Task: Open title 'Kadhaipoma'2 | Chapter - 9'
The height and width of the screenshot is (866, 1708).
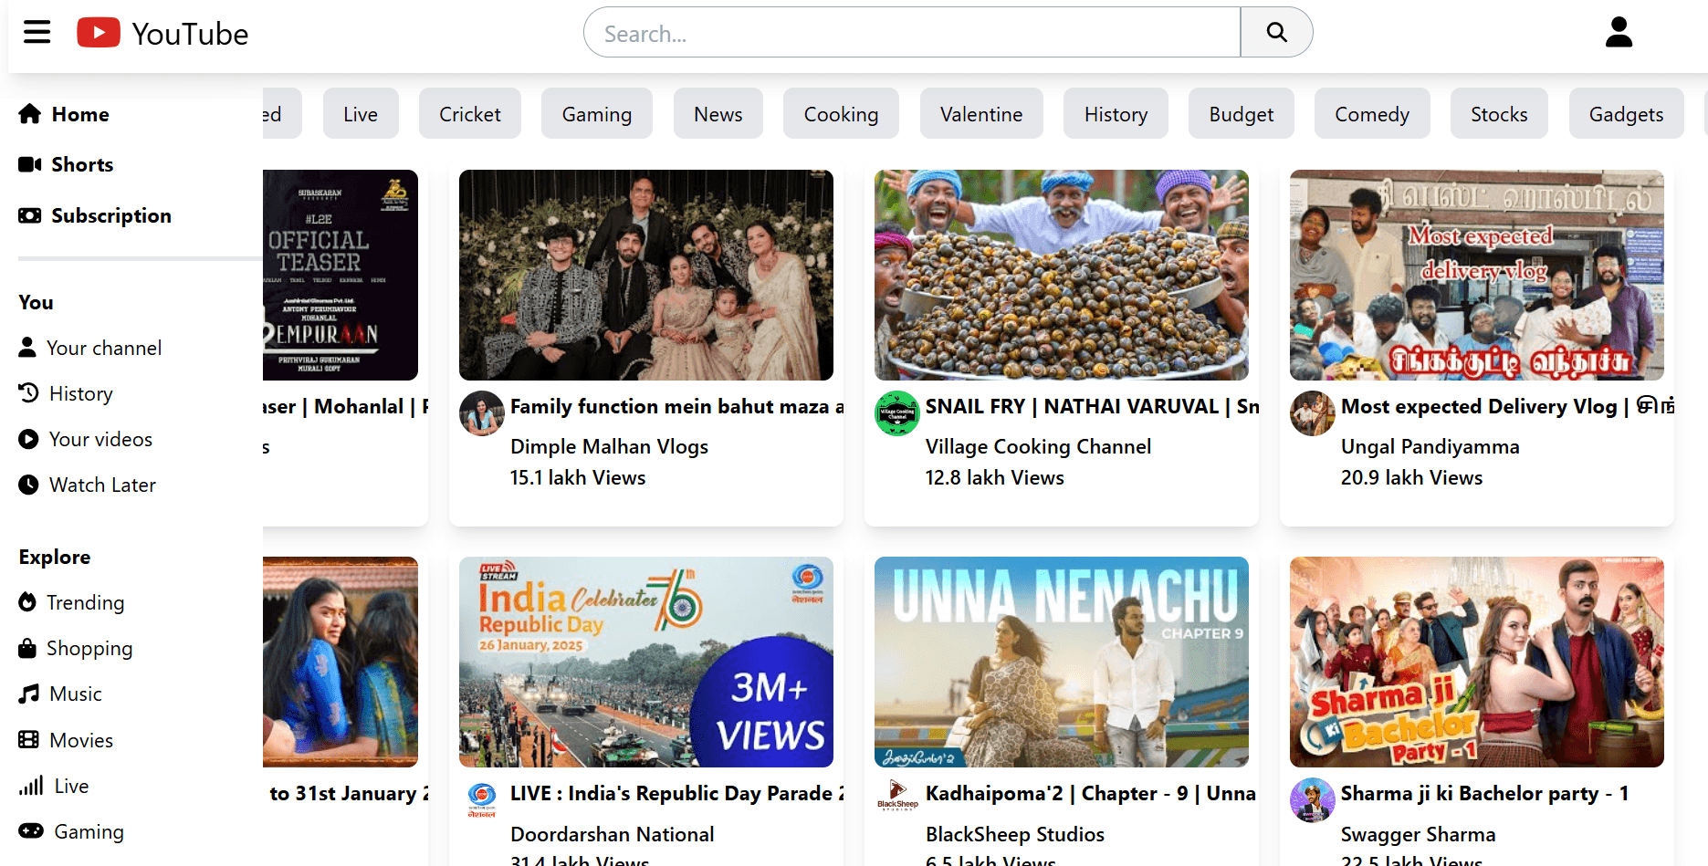Action: tap(1091, 793)
